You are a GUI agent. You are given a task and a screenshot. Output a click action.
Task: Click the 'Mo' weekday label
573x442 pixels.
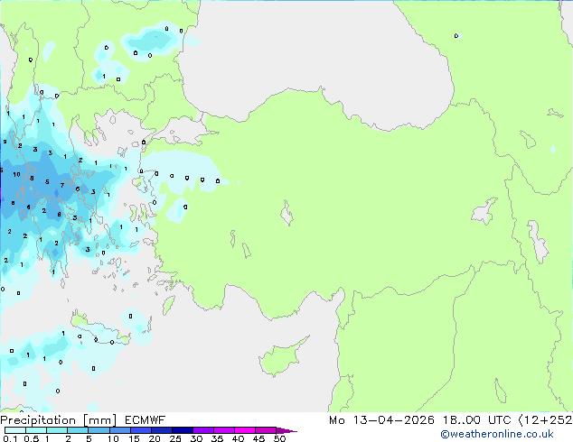tap(336, 420)
